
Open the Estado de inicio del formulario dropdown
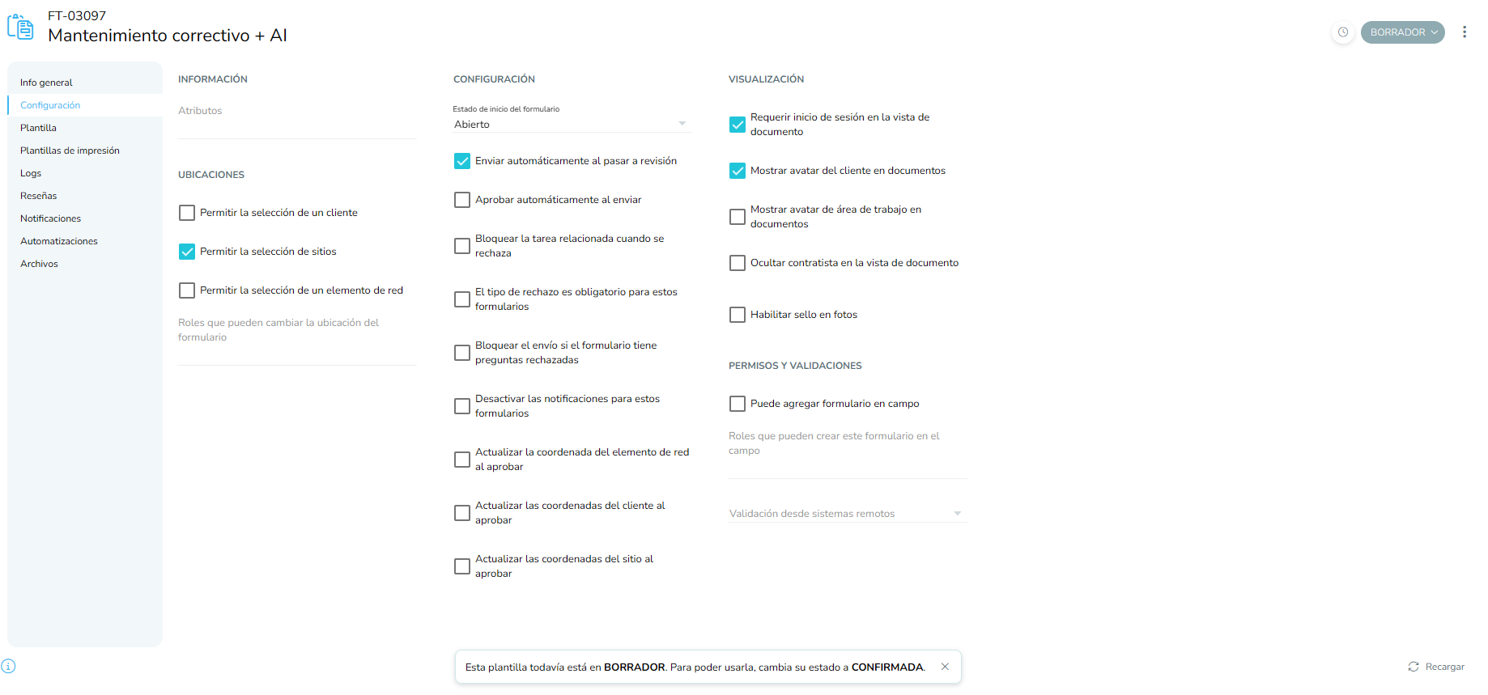tap(571, 124)
